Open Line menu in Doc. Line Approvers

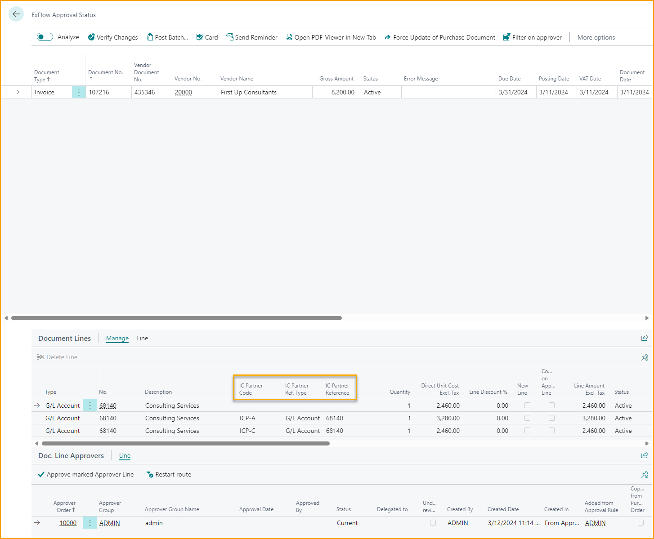coord(125,455)
